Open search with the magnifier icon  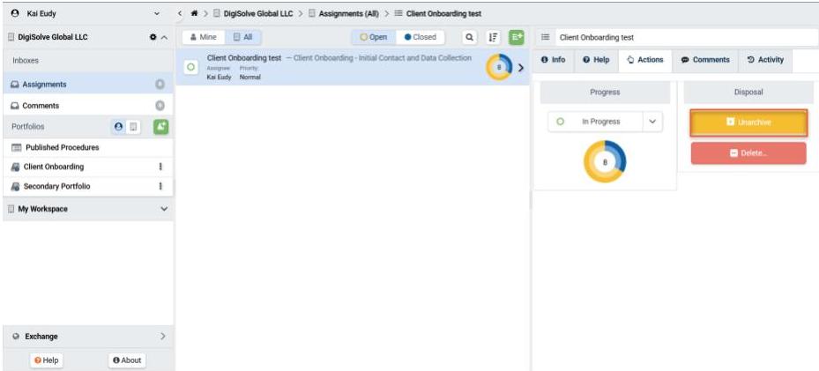click(x=469, y=37)
